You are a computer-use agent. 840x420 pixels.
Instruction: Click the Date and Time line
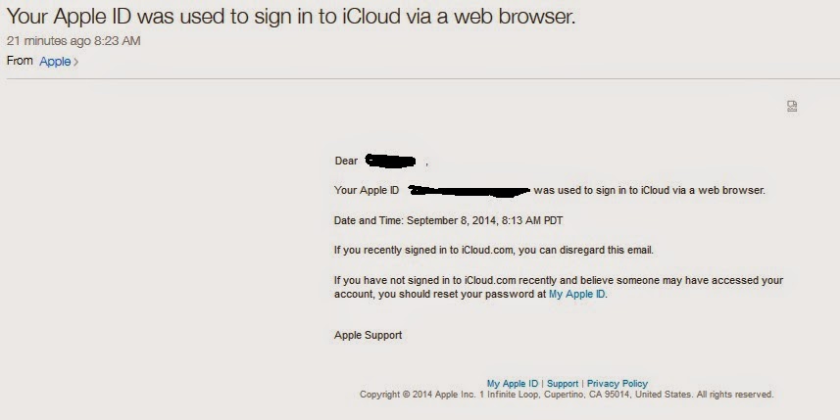448,220
